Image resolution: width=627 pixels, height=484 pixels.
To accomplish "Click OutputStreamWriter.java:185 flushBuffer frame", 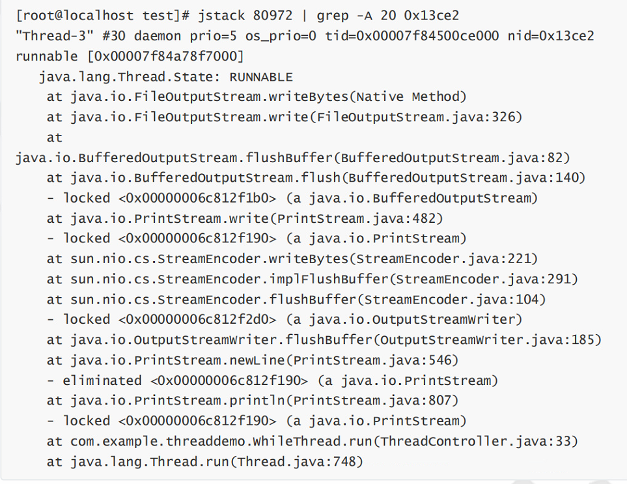I will click(x=324, y=339).
